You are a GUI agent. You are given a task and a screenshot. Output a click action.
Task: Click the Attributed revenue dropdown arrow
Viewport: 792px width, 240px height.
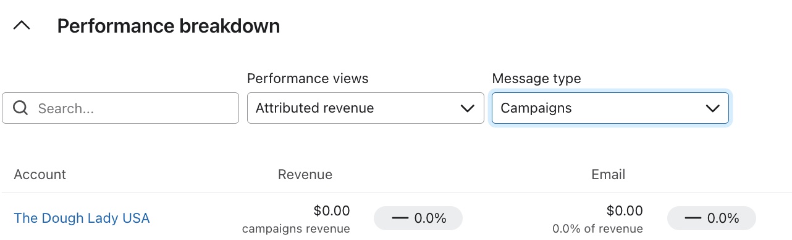(468, 108)
